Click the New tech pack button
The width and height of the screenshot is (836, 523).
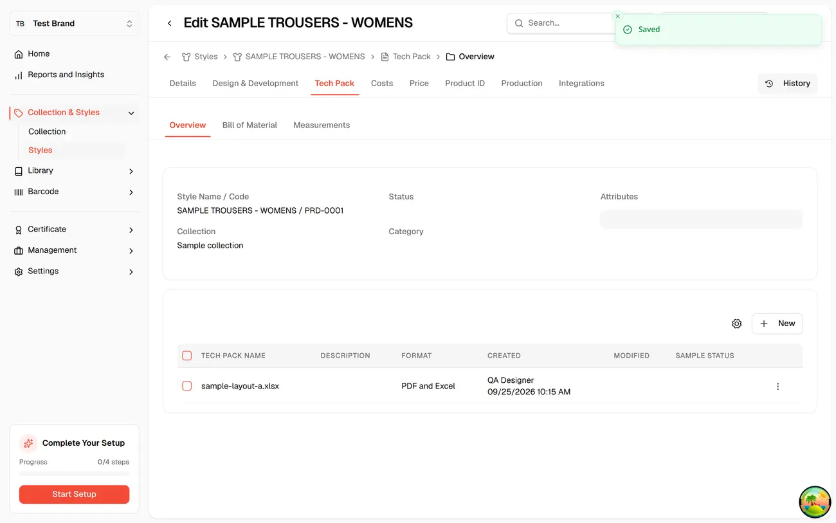point(777,324)
